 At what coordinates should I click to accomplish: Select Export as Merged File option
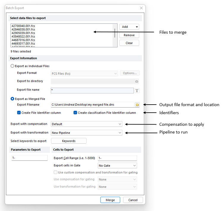point(12,99)
